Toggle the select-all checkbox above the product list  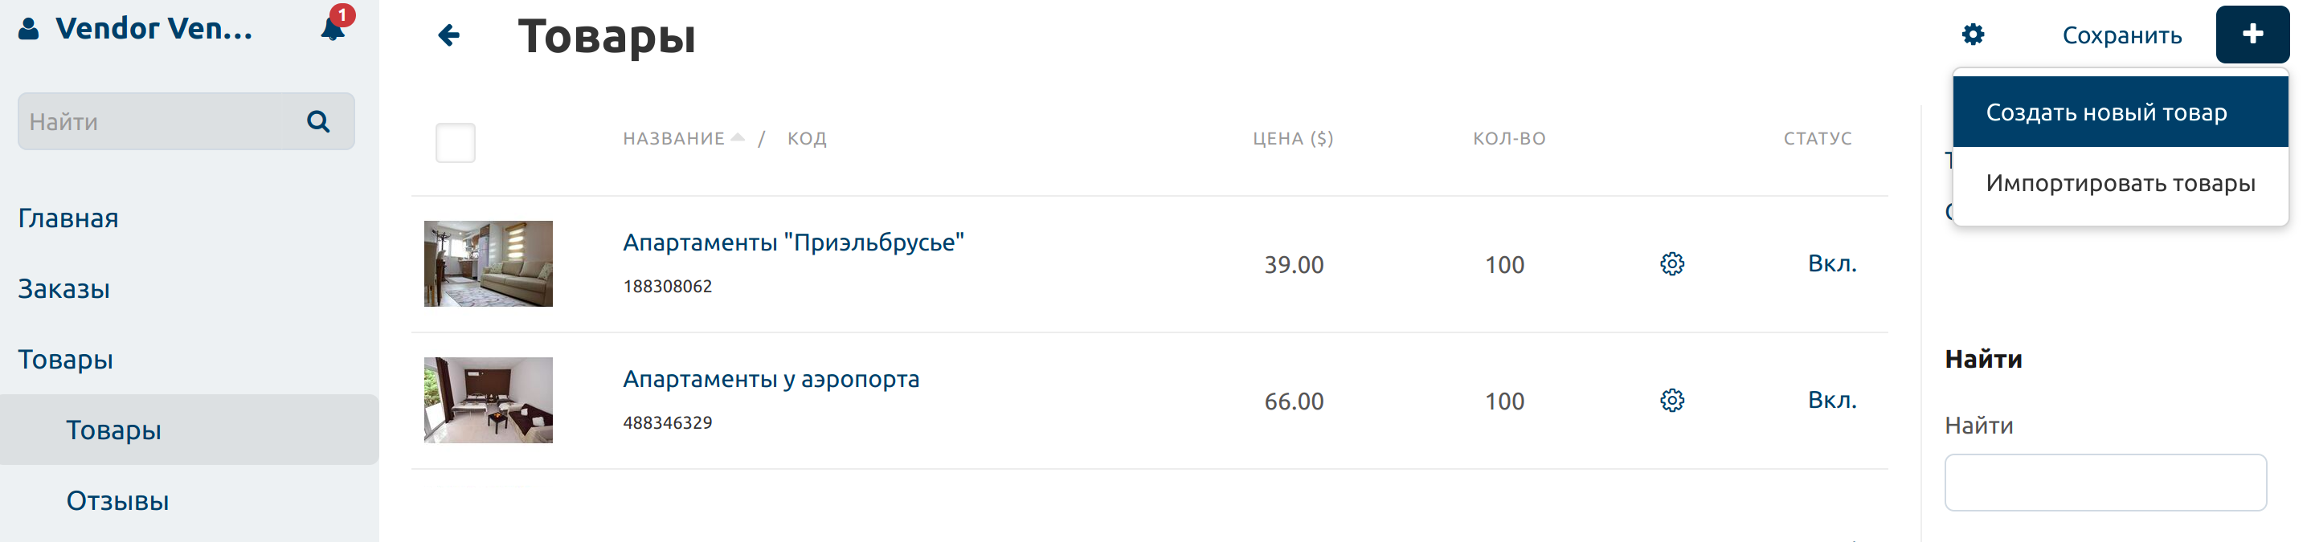point(454,141)
